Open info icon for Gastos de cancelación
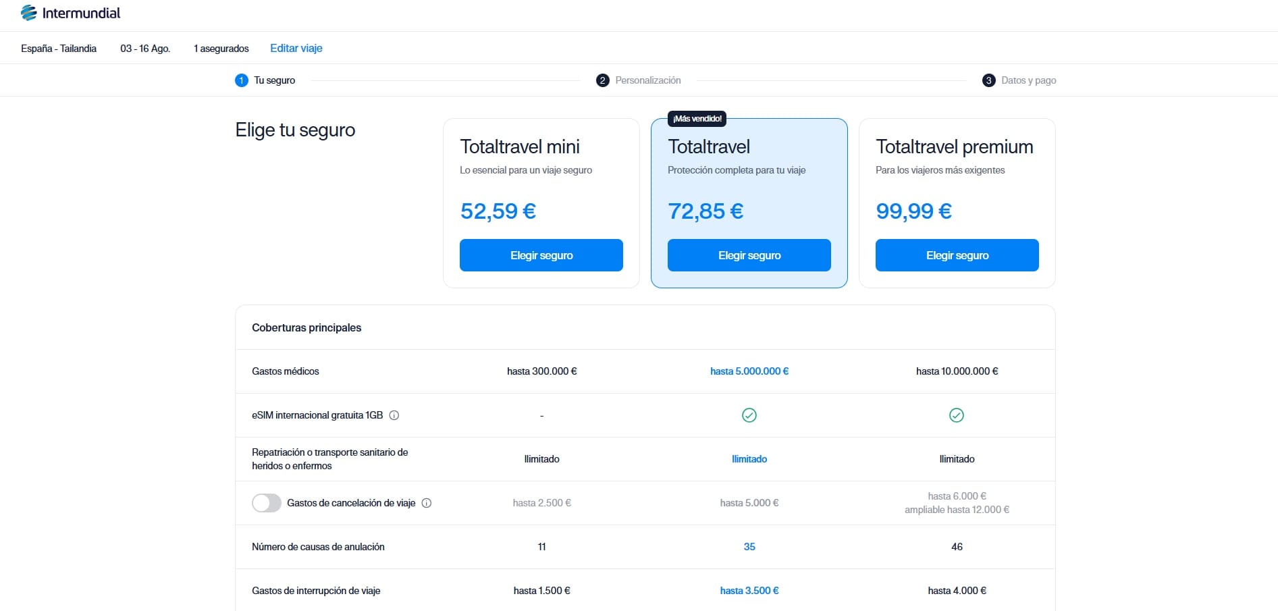Image resolution: width=1278 pixels, height=611 pixels. (427, 503)
